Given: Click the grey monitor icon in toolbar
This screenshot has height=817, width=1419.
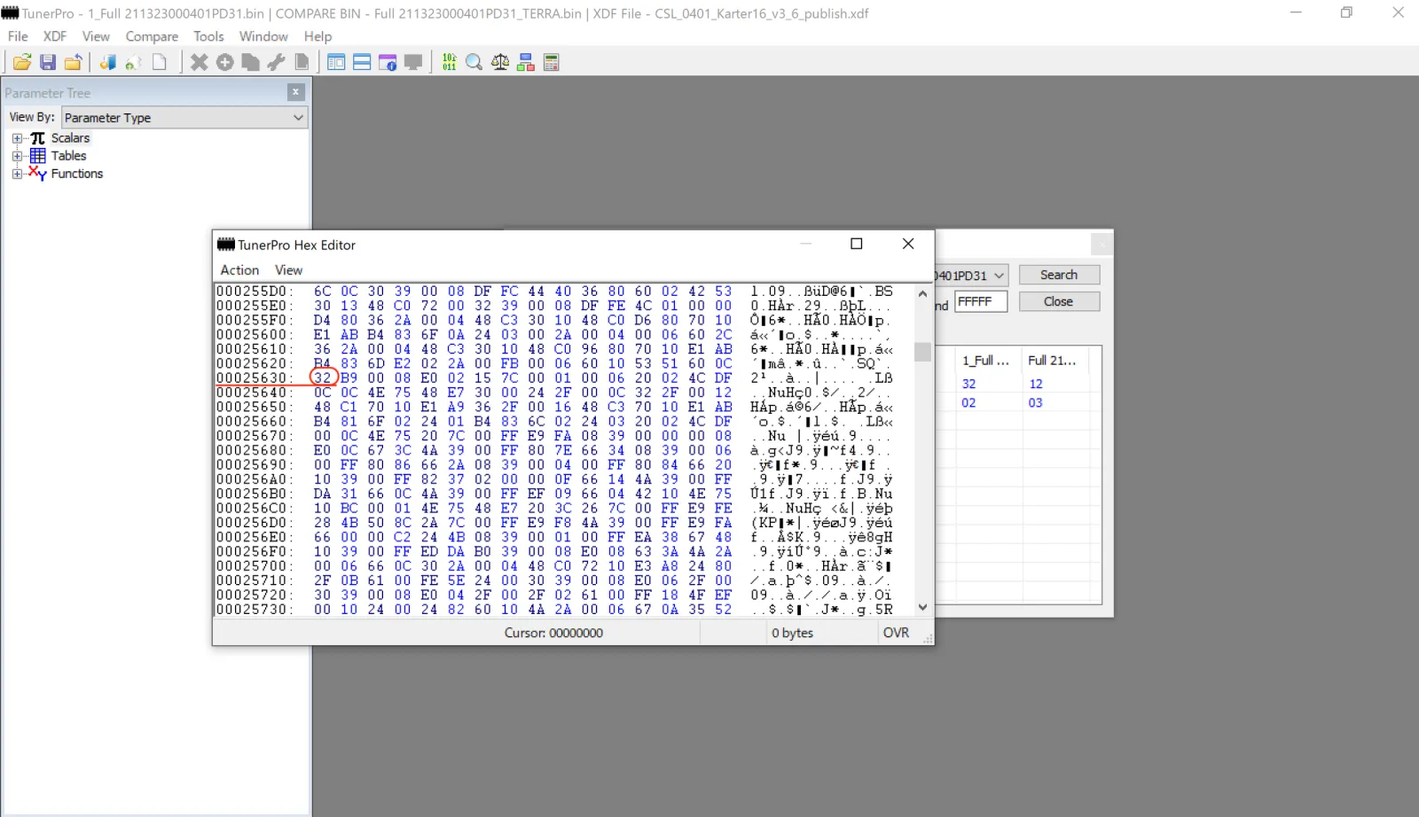Looking at the screenshot, I should (413, 62).
